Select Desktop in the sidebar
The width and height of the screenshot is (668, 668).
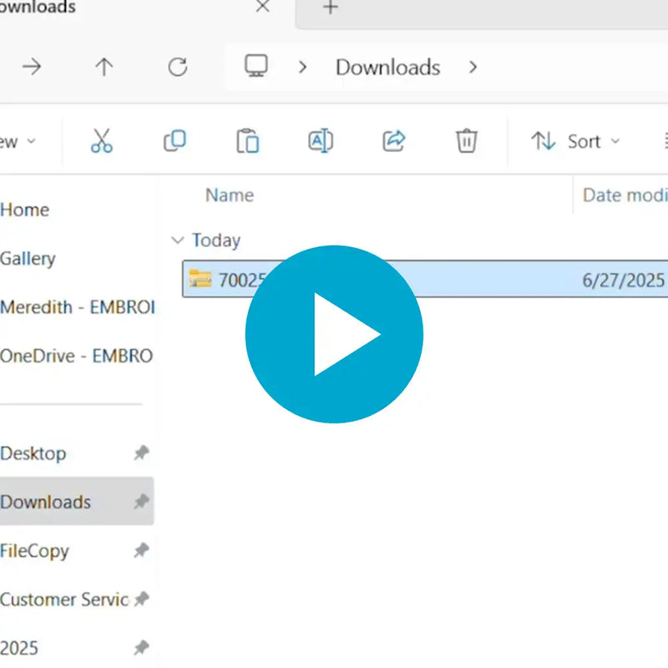33,453
